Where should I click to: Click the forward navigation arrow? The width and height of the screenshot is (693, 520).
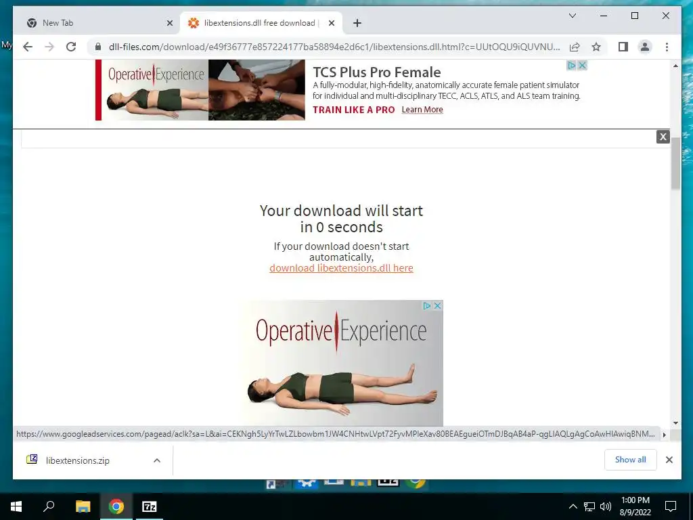click(x=49, y=47)
